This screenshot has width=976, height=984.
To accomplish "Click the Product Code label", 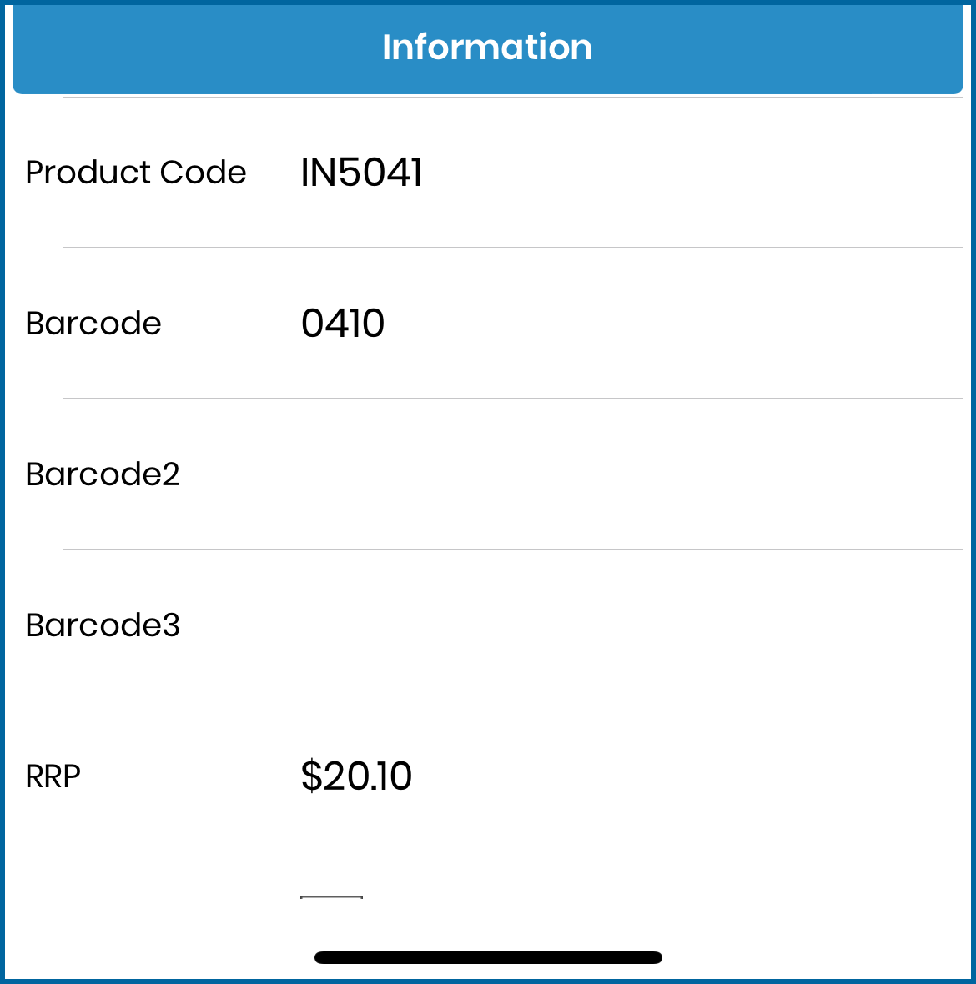I will tap(136, 173).
